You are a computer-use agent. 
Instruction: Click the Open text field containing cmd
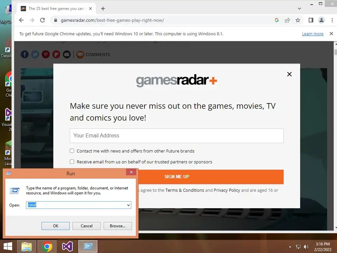click(x=76, y=205)
